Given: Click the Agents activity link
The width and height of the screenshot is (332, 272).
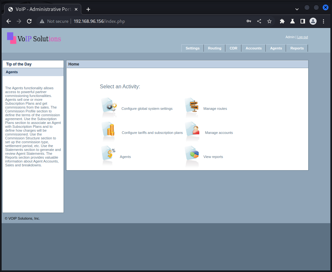Looking at the screenshot, I should coord(125,157).
